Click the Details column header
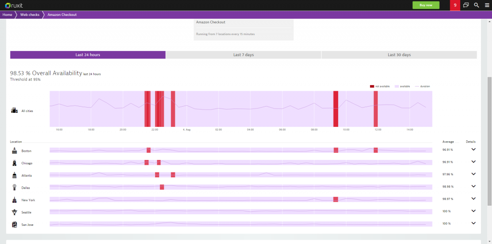Viewport: 492px width, 244px height. [471, 142]
